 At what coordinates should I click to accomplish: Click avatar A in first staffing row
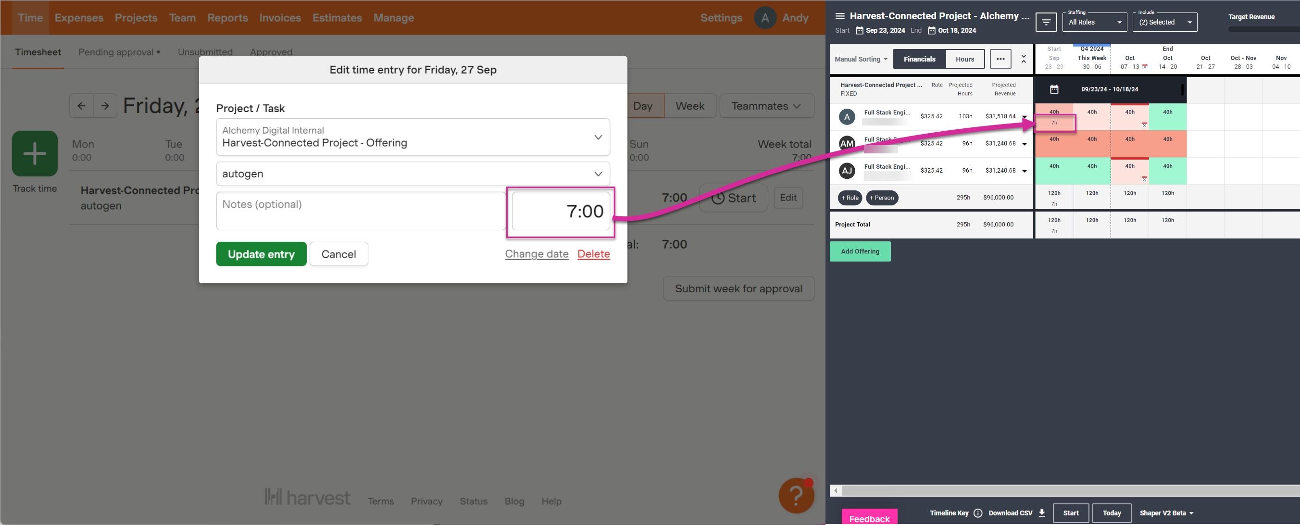click(847, 117)
